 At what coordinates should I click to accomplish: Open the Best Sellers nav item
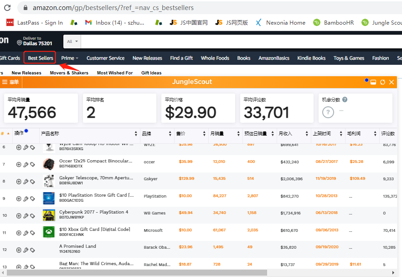pos(40,58)
